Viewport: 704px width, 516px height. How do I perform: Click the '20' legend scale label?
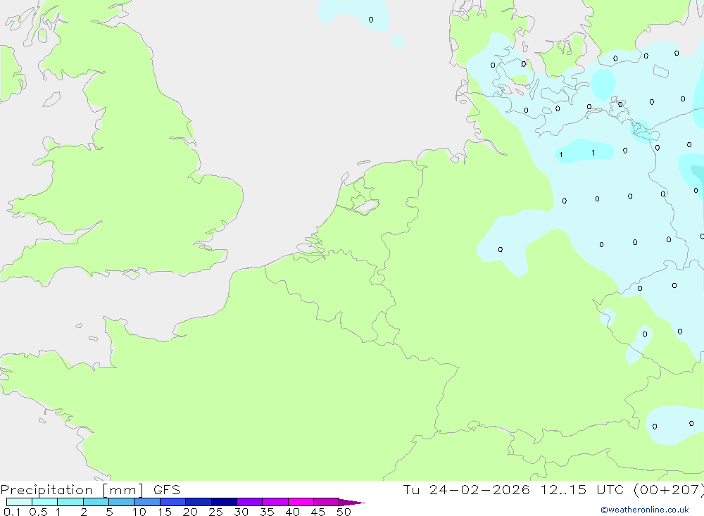pyautogui.click(x=190, y=512)
